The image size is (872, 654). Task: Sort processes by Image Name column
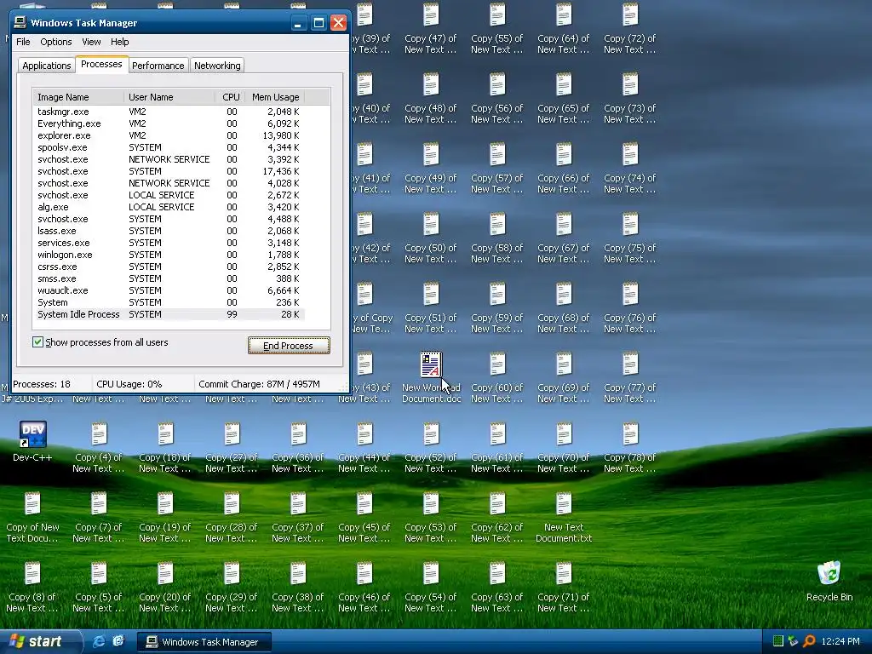(x=79, y=97)
